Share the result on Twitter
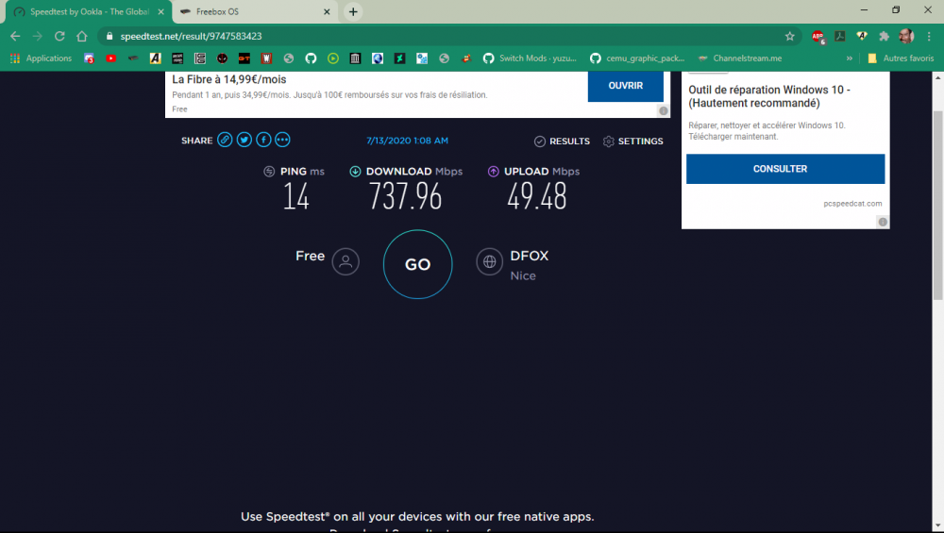Viewport: 944px width, 533px height. pyautogui.click(x=244, y=141)
